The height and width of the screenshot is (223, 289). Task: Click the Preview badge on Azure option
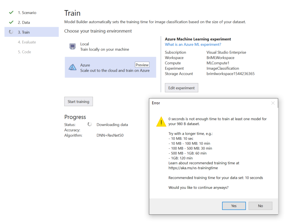pos(142,65)
